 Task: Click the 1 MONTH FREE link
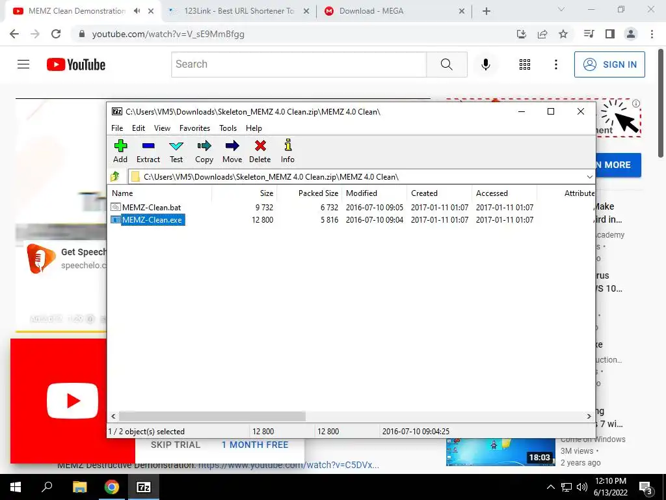click(x=255, y=445)
